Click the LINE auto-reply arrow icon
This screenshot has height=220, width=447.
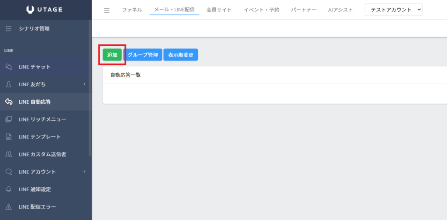[8, 102]
